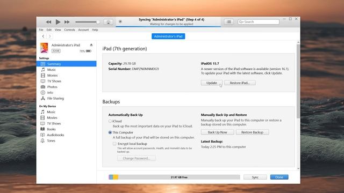
Task: Enable Encrypt local backup checkbox
Action: pos(114,144)
